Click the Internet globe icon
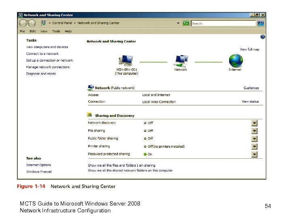Image resolution: width=291 pixels, height=218 pixels. pos(236,61)
